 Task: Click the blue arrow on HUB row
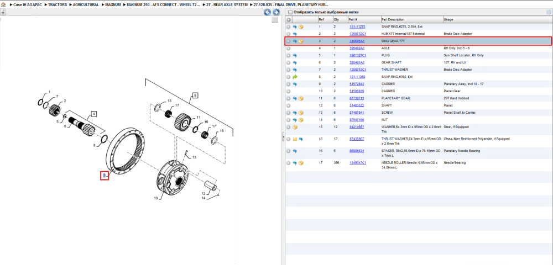[295, 34]
